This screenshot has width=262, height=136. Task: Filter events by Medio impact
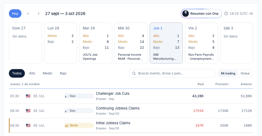pos(48,73)
